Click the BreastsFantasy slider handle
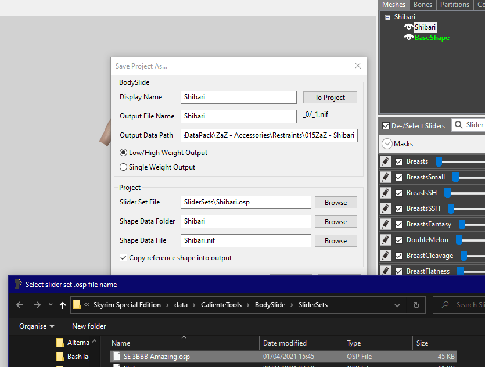 click(x=462, y=225)
